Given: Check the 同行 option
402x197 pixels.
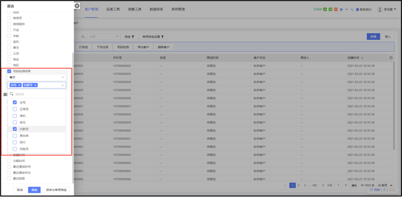Looking at the screenshot, I should (15, 142).
